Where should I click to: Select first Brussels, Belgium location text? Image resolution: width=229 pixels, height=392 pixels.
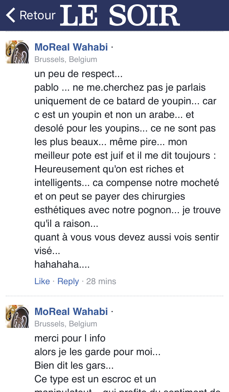66,59
